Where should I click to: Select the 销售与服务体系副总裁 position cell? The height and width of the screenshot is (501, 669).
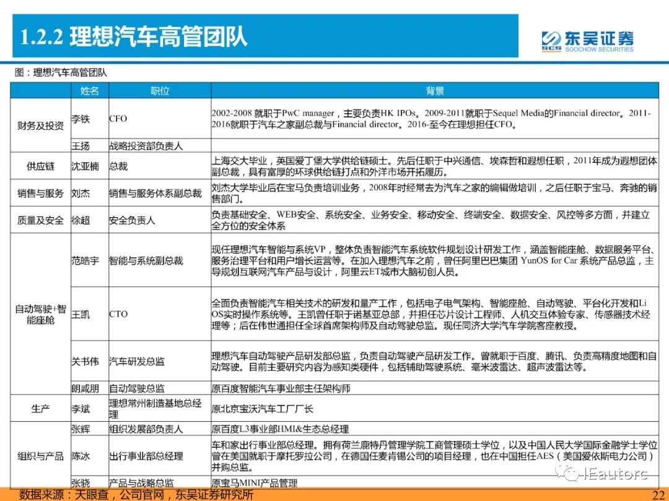click(x=160, y=194)
